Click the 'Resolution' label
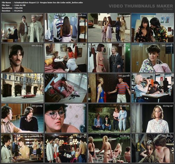This screenshot has height=164, width=175. click(7, 8)
